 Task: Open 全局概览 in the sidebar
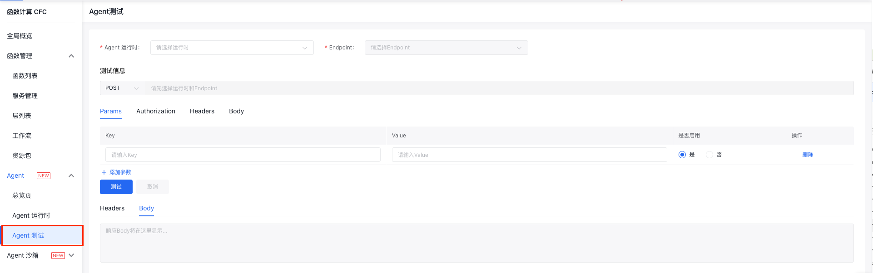coord(20,36)
